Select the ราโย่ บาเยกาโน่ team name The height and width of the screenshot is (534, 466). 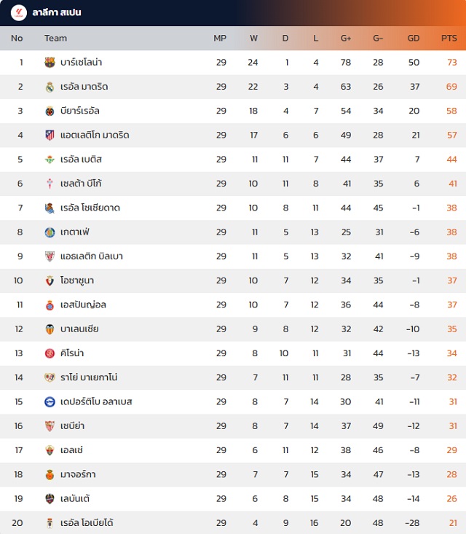[89, 377]
